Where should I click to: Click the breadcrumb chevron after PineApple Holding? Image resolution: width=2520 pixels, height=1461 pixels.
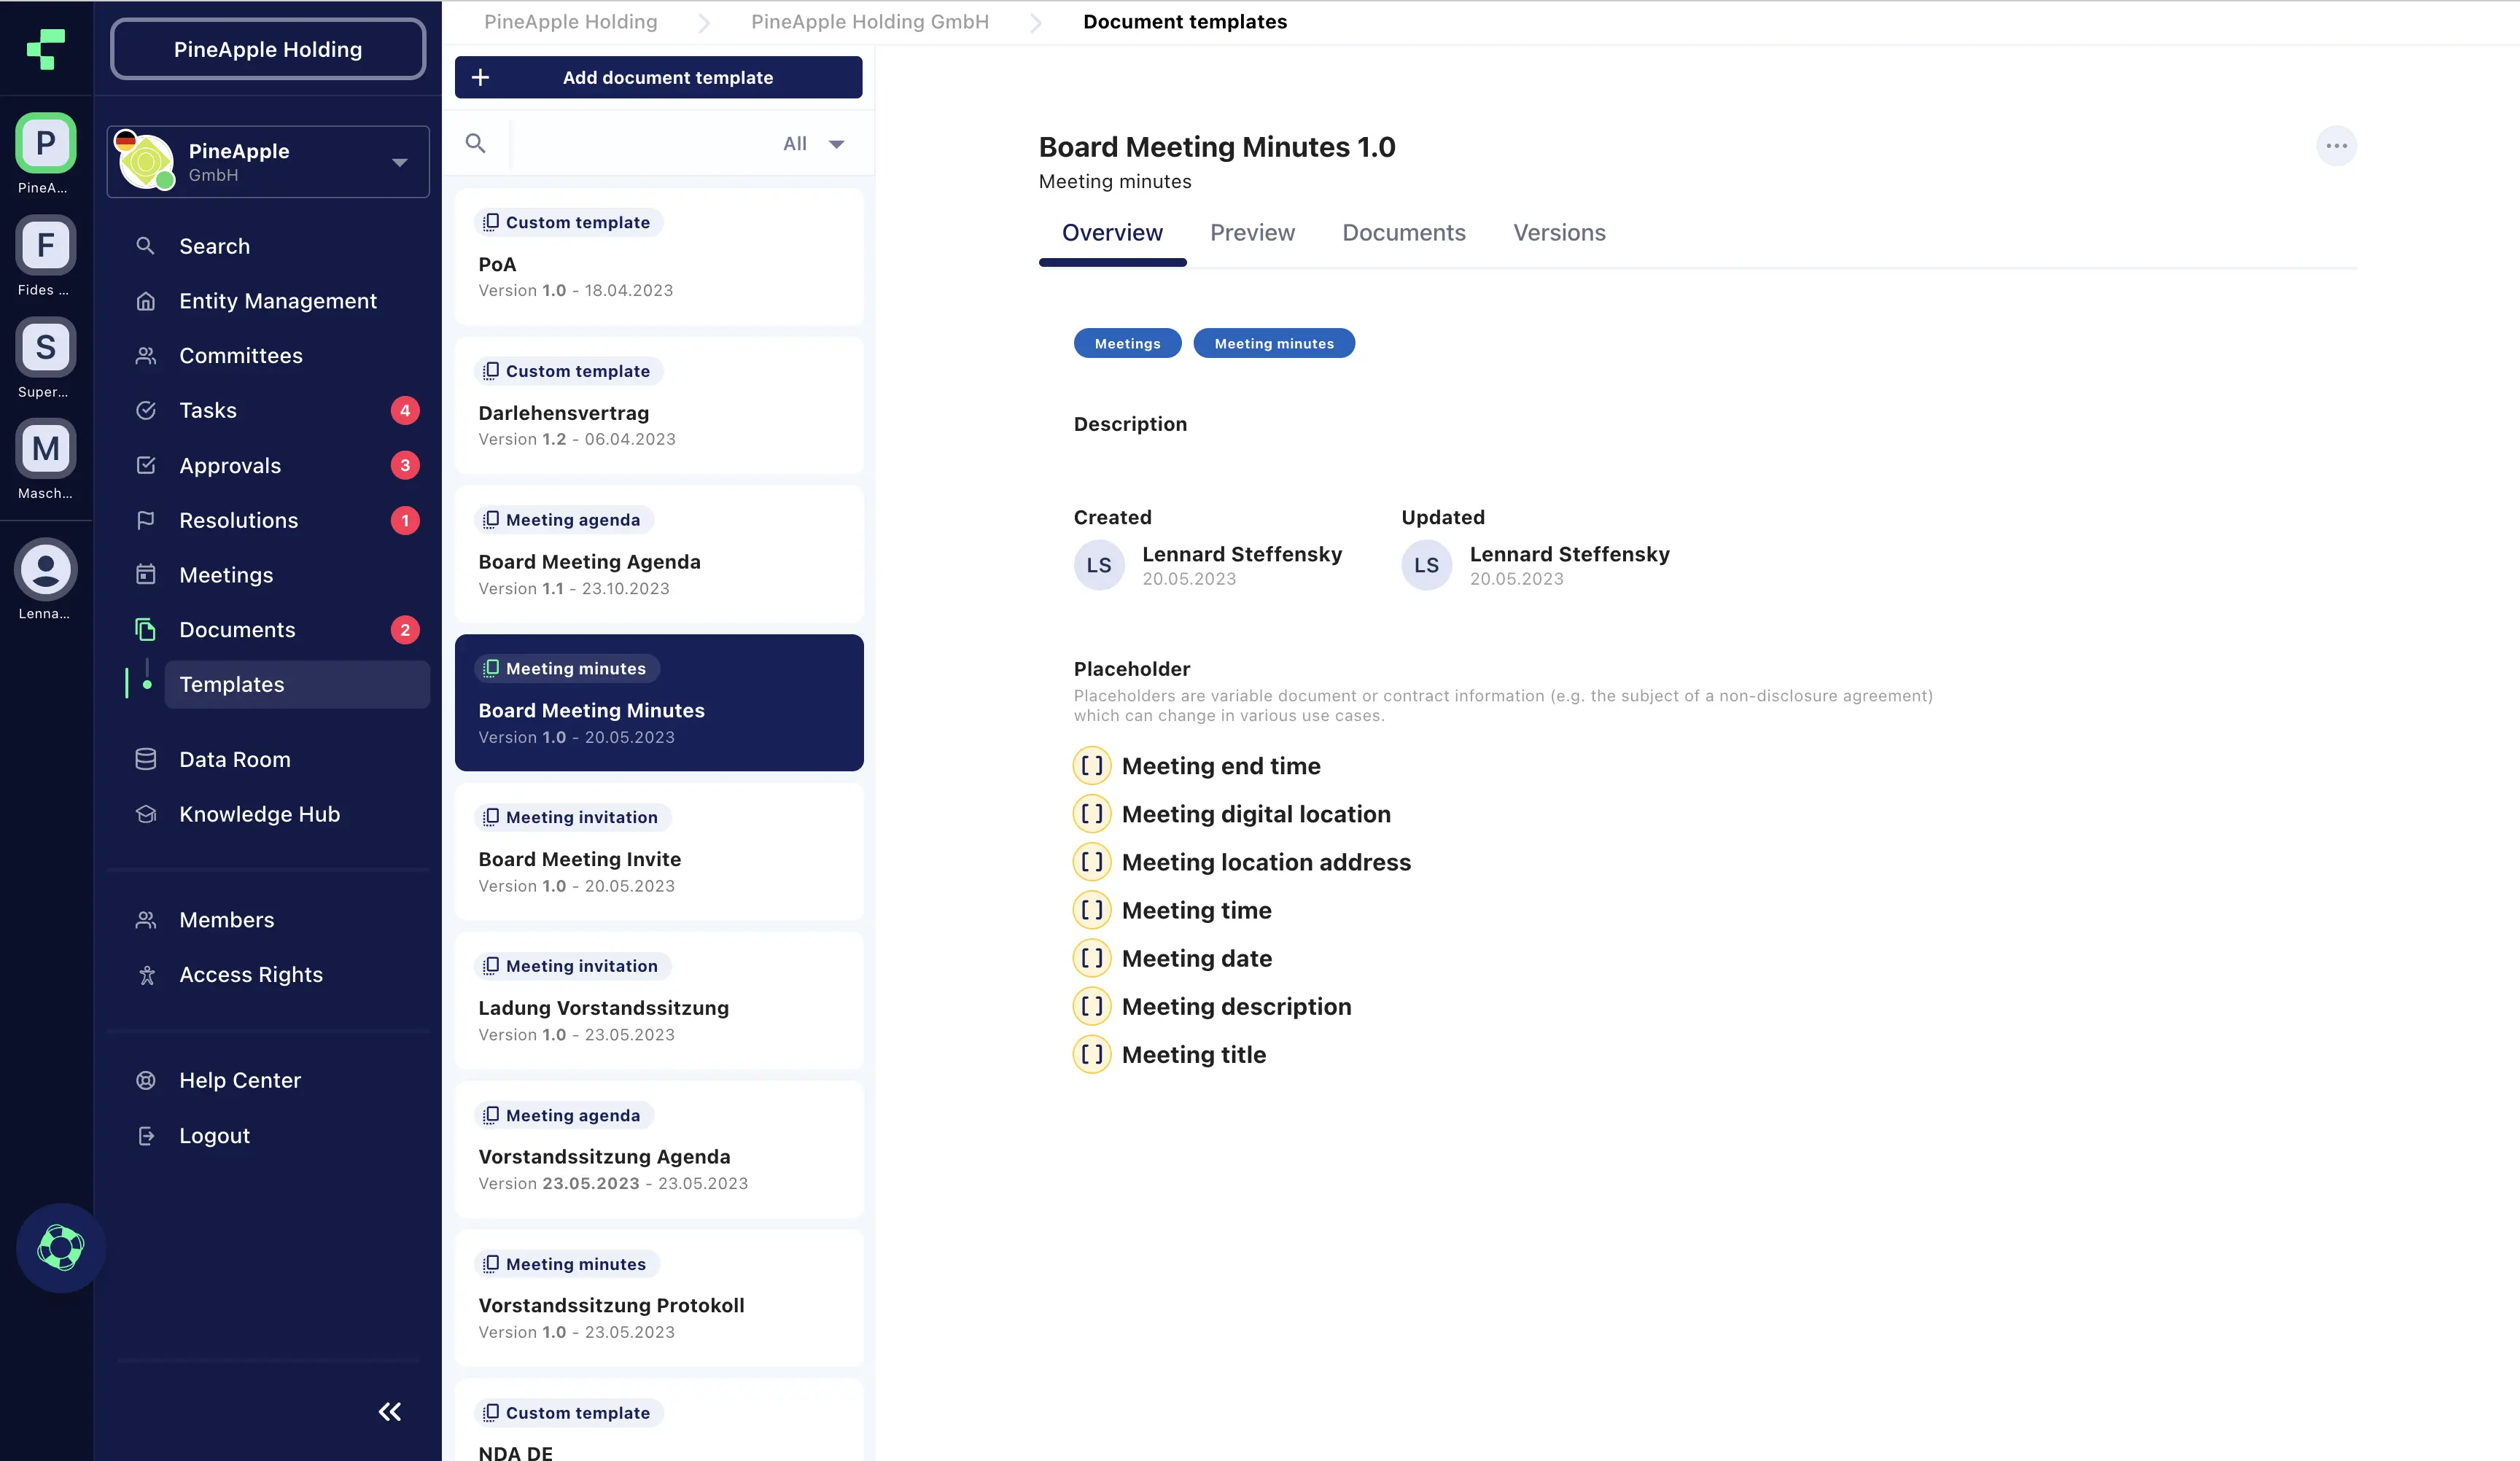(704, 23)
